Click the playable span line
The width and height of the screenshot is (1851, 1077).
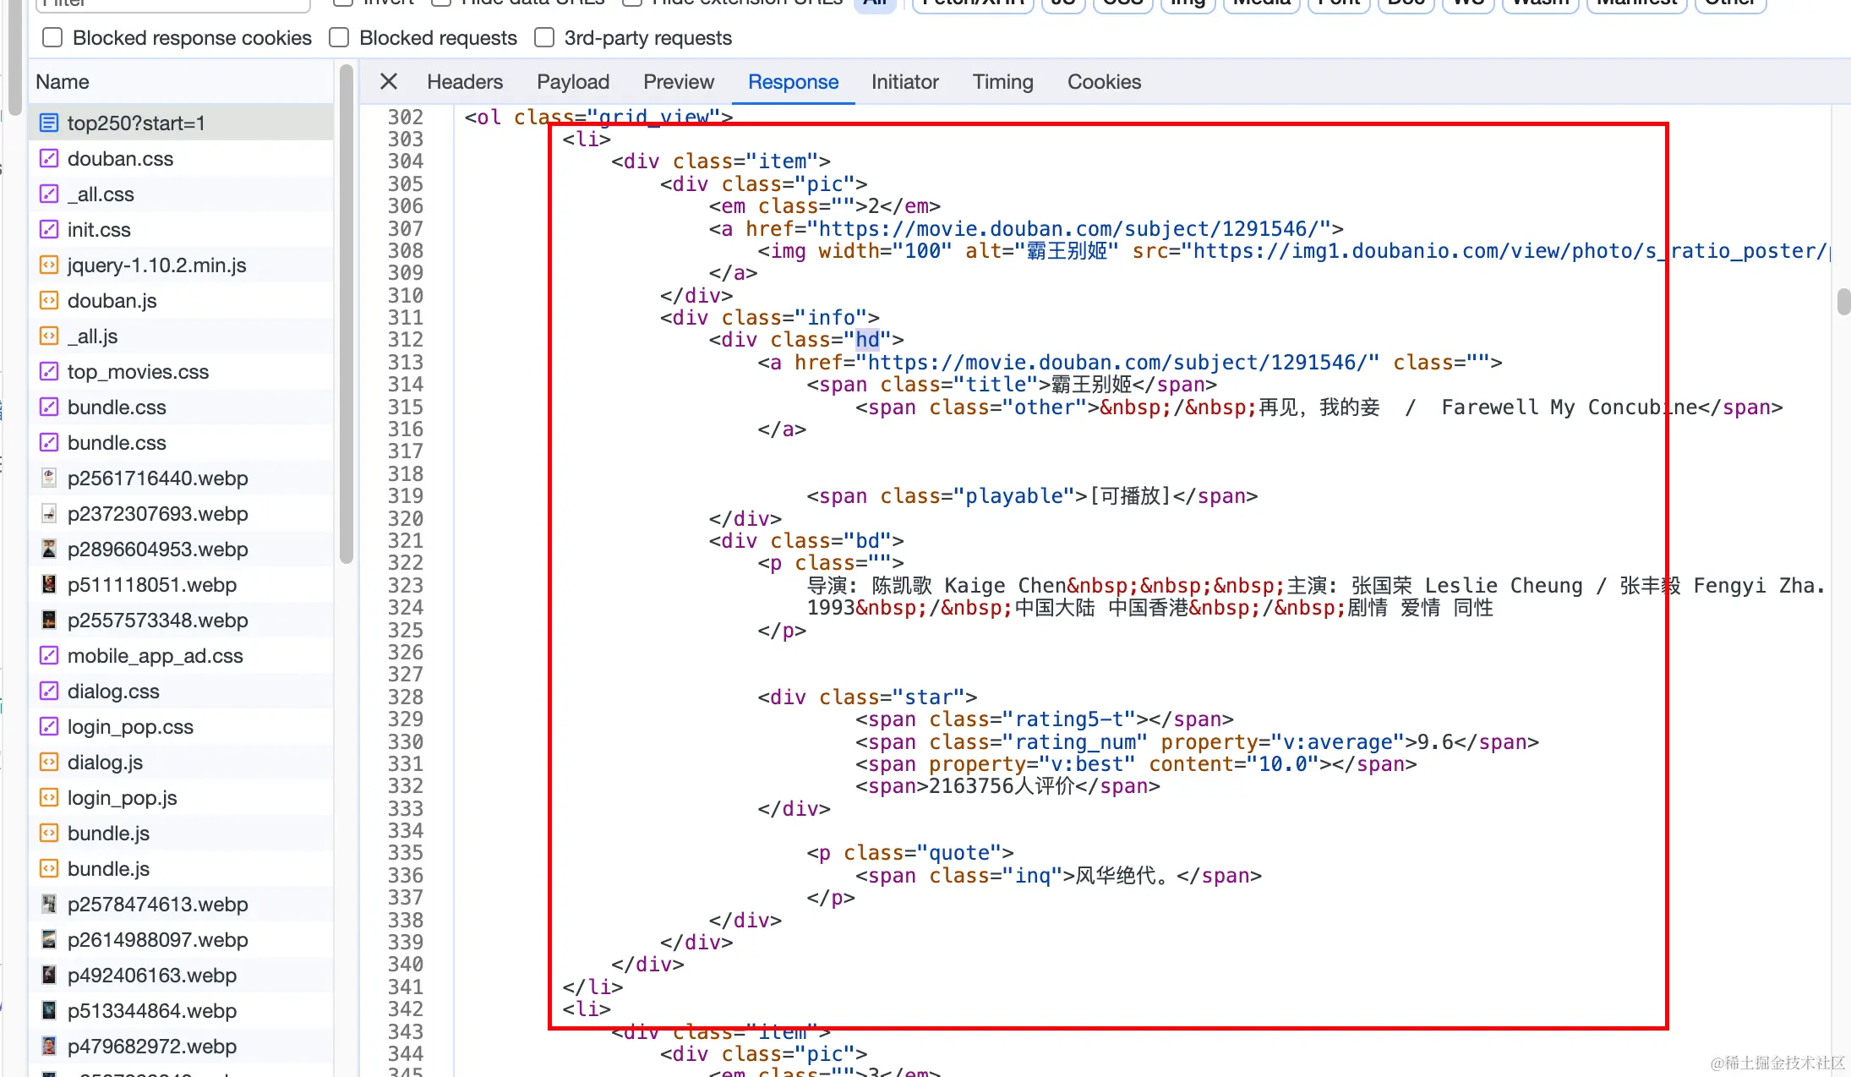(x=1032, y=496)
